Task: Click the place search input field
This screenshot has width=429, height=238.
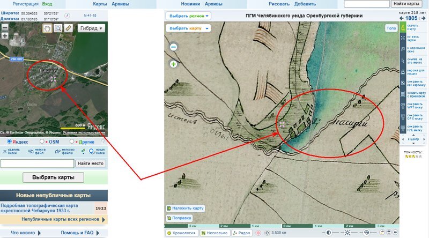Action: [37, 163]
